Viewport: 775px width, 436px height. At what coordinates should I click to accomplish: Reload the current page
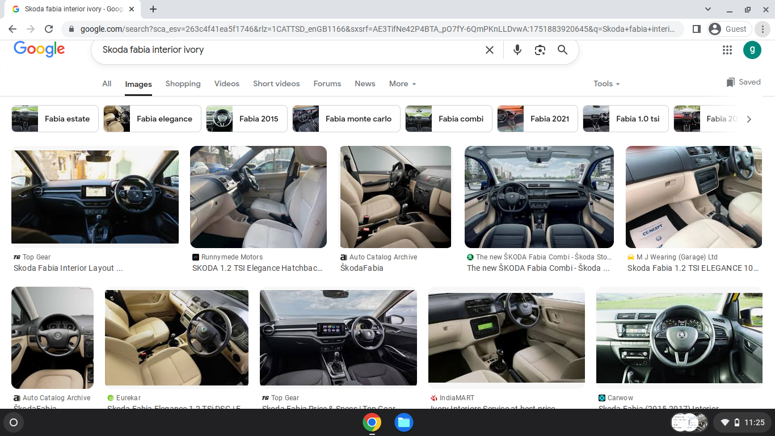point(49,29)
